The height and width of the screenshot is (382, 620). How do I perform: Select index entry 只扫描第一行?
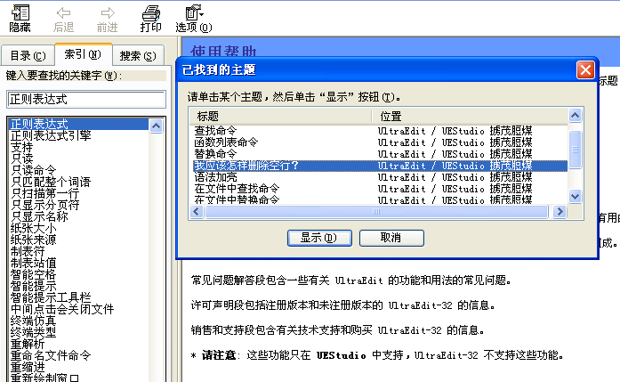click(x=44, y=193)
